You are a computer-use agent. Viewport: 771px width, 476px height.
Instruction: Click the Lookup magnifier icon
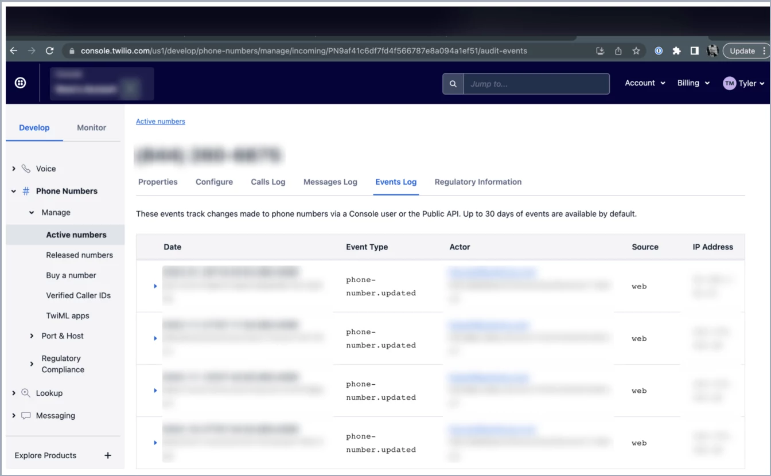click(x=26, y=393)
